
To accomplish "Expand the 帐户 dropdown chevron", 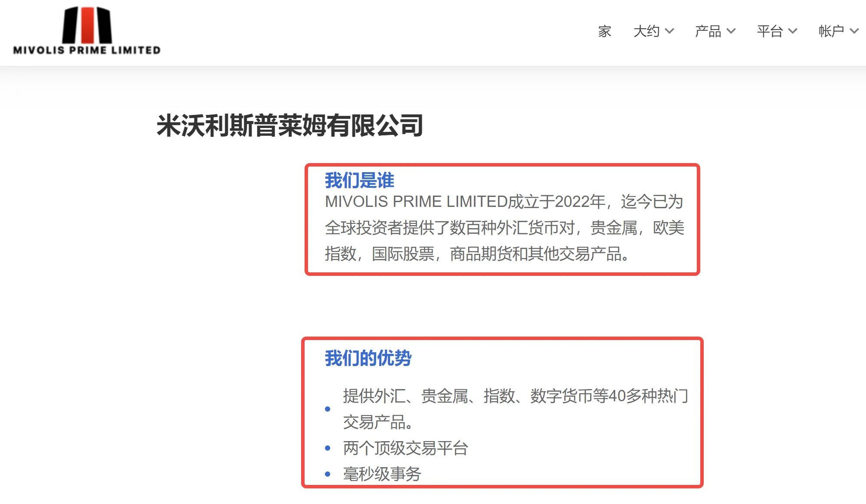I will [x=854, y=31].
